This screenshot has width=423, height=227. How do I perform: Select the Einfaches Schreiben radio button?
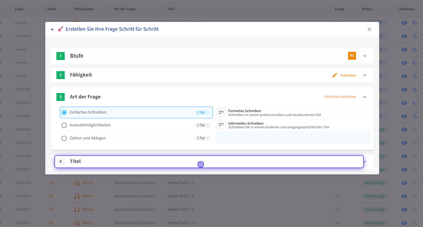coord(64,112)
